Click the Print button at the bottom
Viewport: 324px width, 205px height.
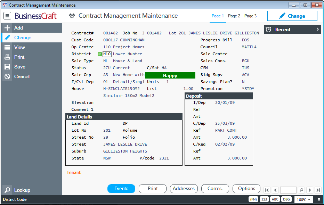153,188
